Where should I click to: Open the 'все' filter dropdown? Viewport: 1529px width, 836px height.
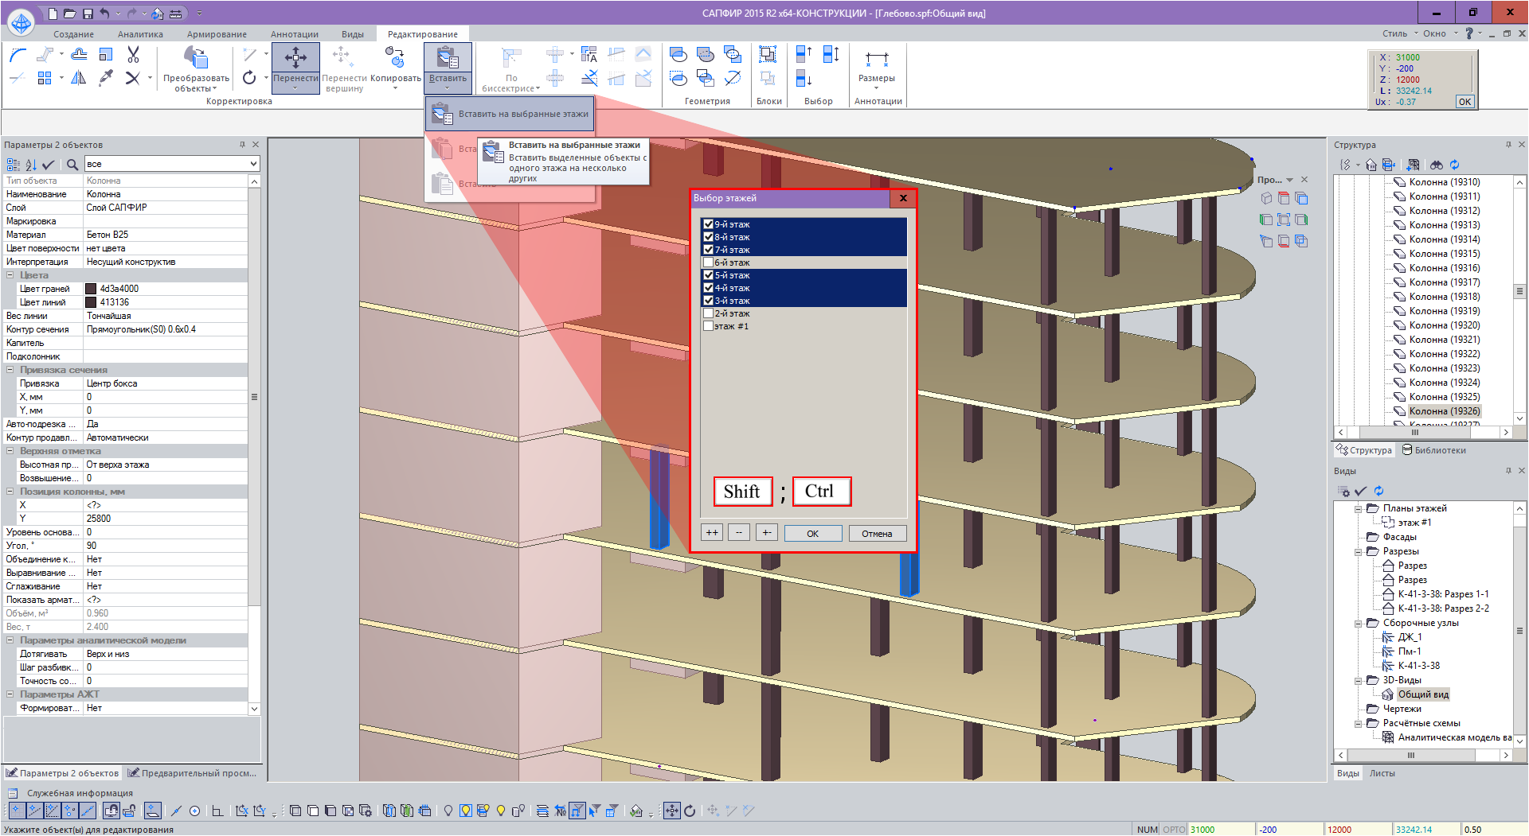pyautogui.click(x=253, y=164)
